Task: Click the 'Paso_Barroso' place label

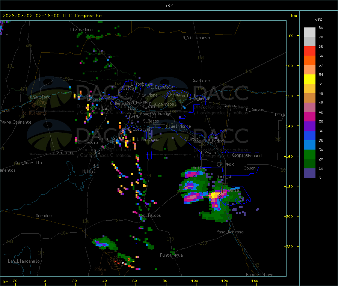Action: click(230, 232)
